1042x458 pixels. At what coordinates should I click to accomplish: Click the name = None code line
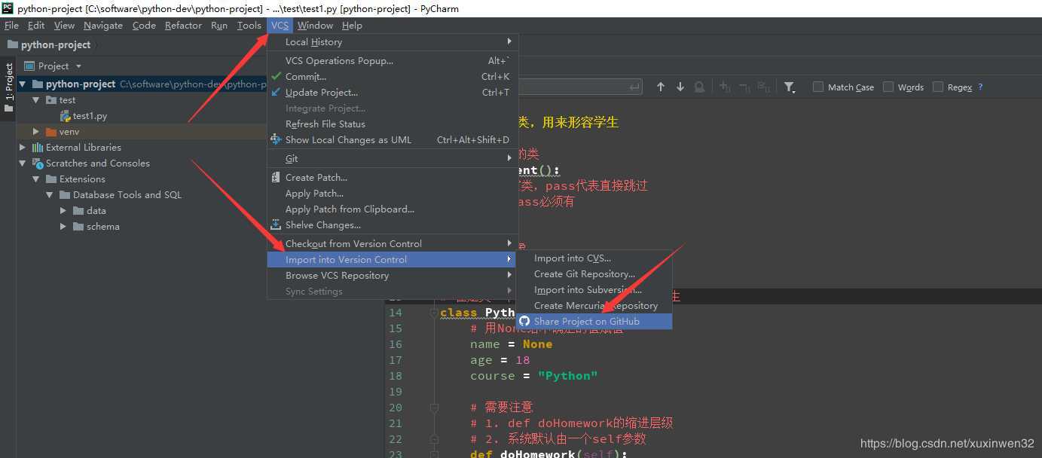point(511,344)
